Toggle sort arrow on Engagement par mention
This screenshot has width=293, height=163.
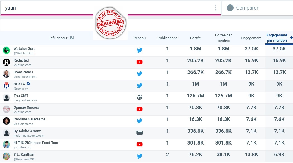[291, 38]
